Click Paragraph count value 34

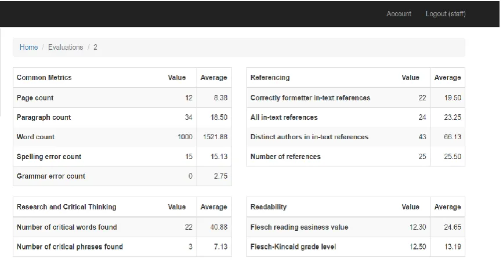click(x=189, y=117)
